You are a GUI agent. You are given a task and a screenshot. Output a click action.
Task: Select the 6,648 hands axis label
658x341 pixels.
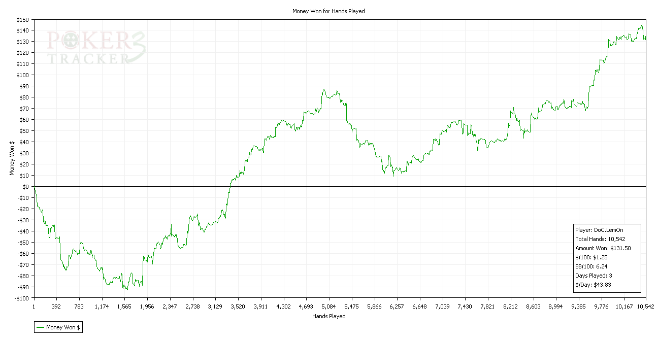pos(420,307)
